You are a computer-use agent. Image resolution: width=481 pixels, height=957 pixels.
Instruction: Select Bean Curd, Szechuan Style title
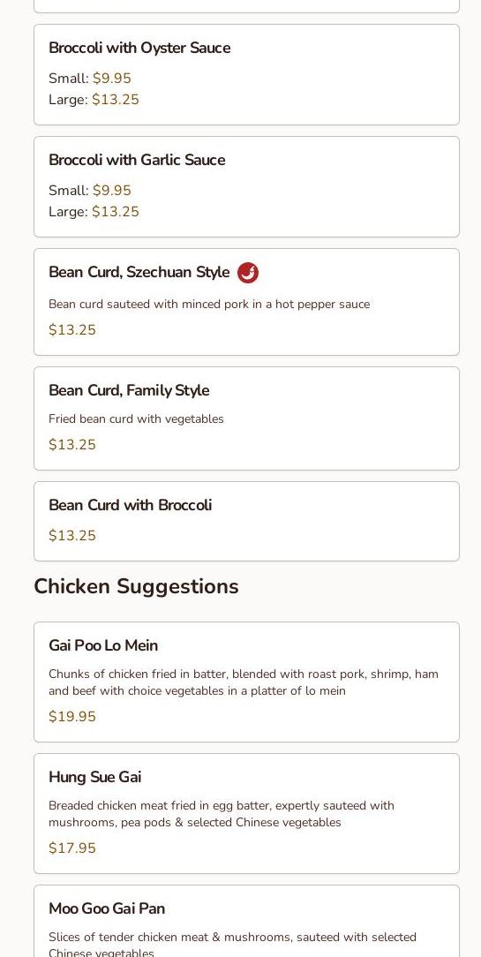coord(139,272)
